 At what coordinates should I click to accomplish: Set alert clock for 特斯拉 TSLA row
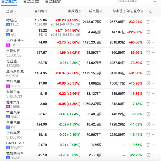coord(148,22)
